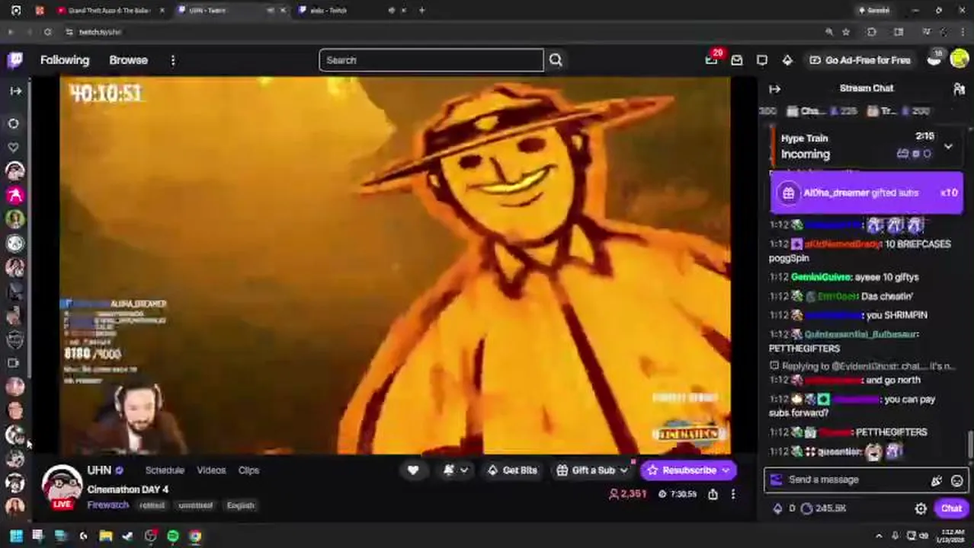Click the search magnifier button
This screenshot has height=548, width=974.
click(x=556, y=60)
